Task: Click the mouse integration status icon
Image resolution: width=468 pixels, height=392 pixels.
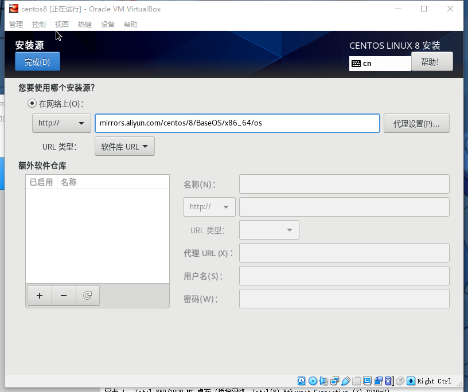Action: click(x=400, y=381)
